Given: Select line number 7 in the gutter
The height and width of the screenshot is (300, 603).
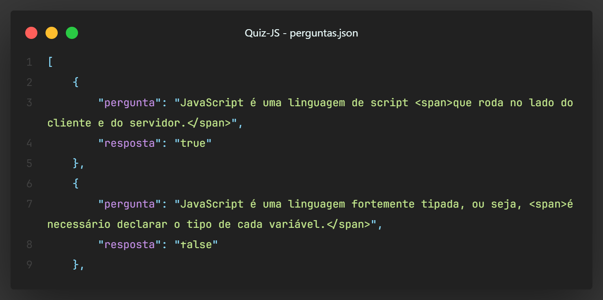Looking at the screenshot, I should [29, 204].
